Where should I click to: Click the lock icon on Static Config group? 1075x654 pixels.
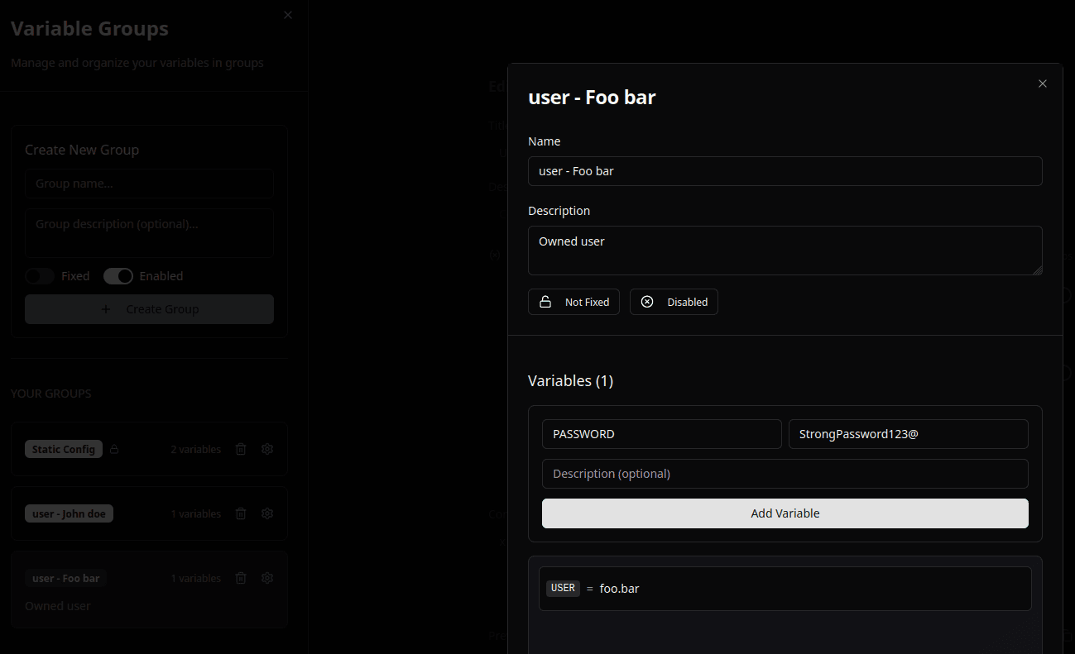point(114,449)
